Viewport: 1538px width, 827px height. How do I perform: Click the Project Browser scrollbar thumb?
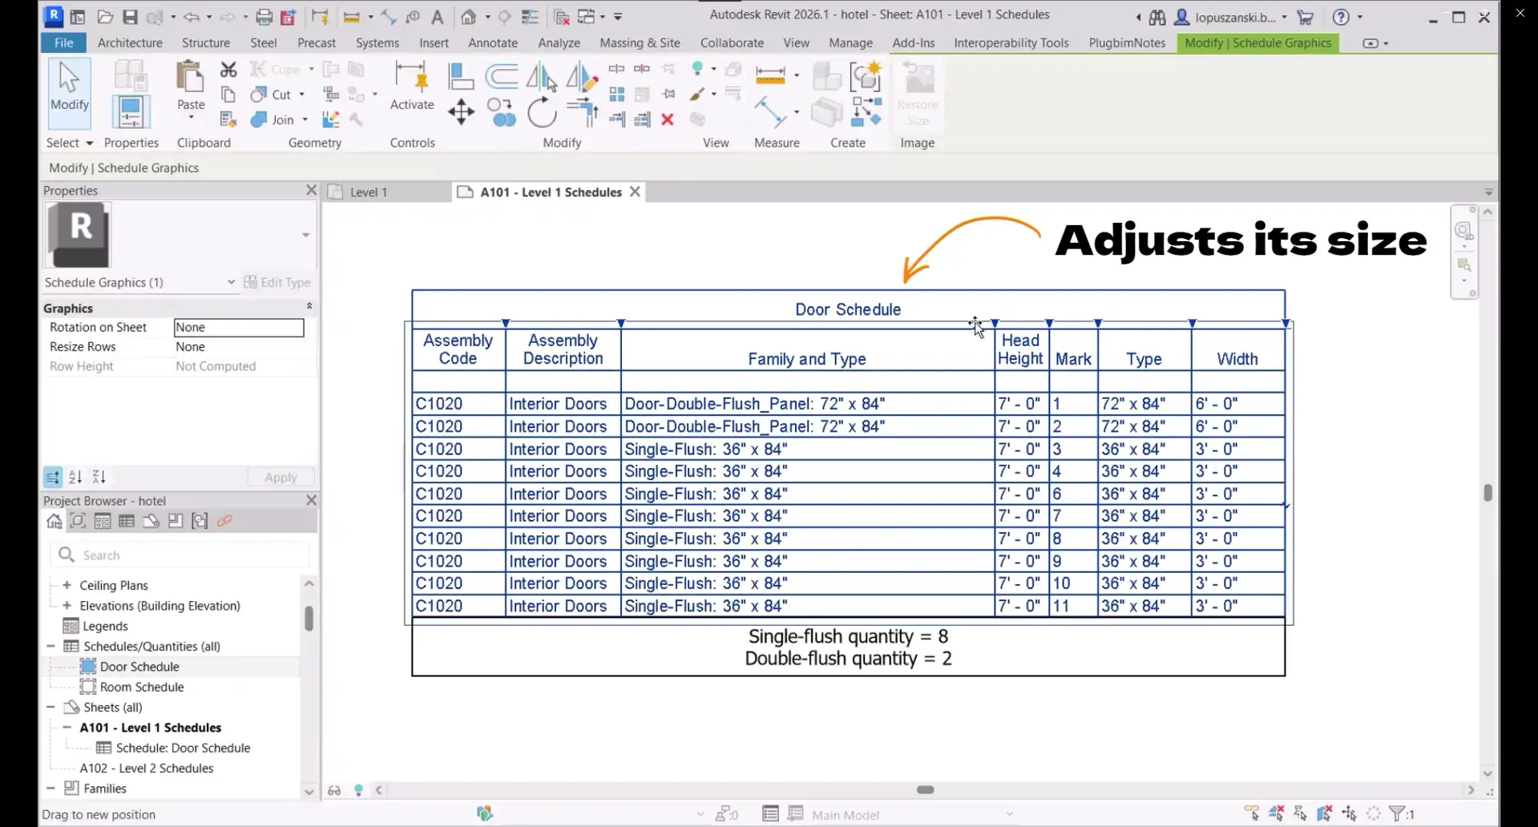point(309,619)
